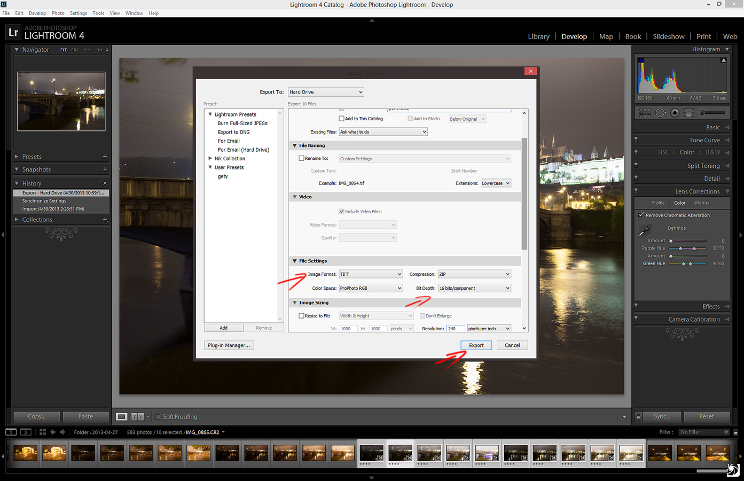Add a new collection with plus icon
This screenshot has height=481, width=744.
point(105,220)
